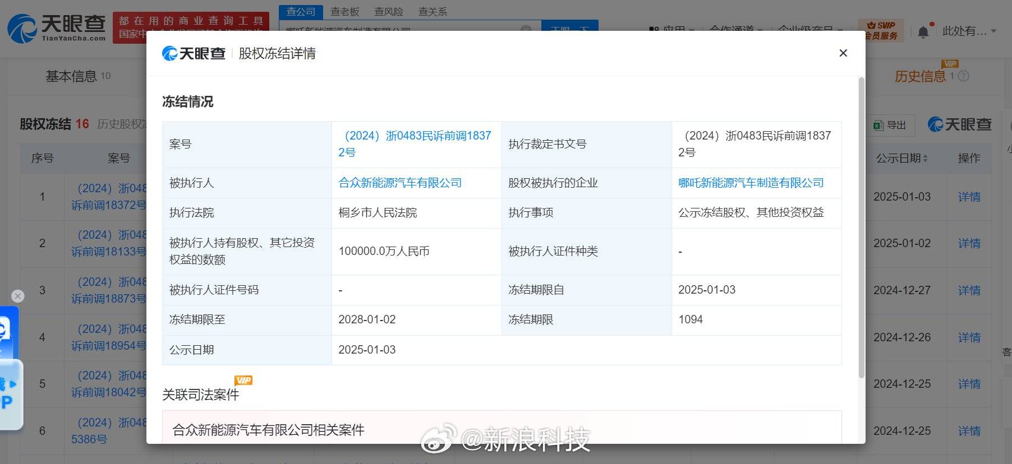Click the SVIP 会员服务 badge
Screen dimensions: 1012x464
pos(881,30)
